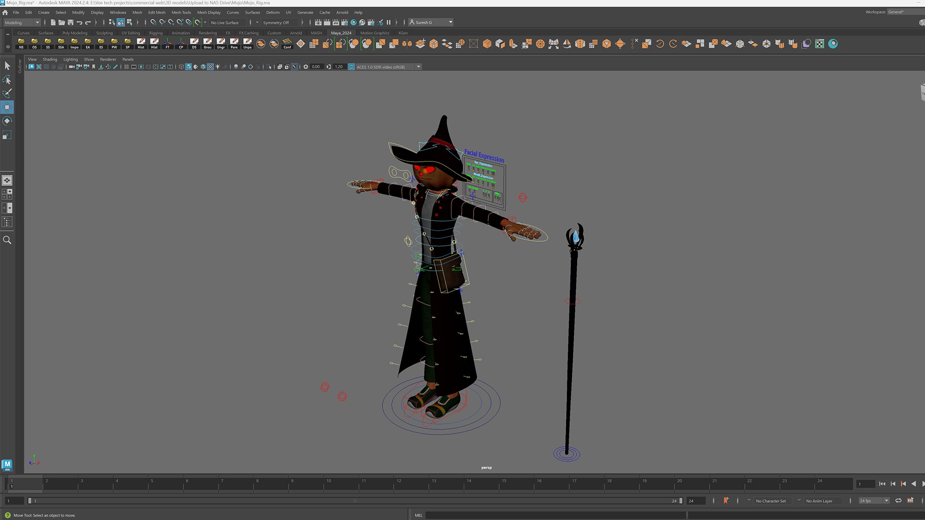This screenshot has height=520, width=925.
Task: Click the Undo arrow icon
Action: (x=79, y=23)
